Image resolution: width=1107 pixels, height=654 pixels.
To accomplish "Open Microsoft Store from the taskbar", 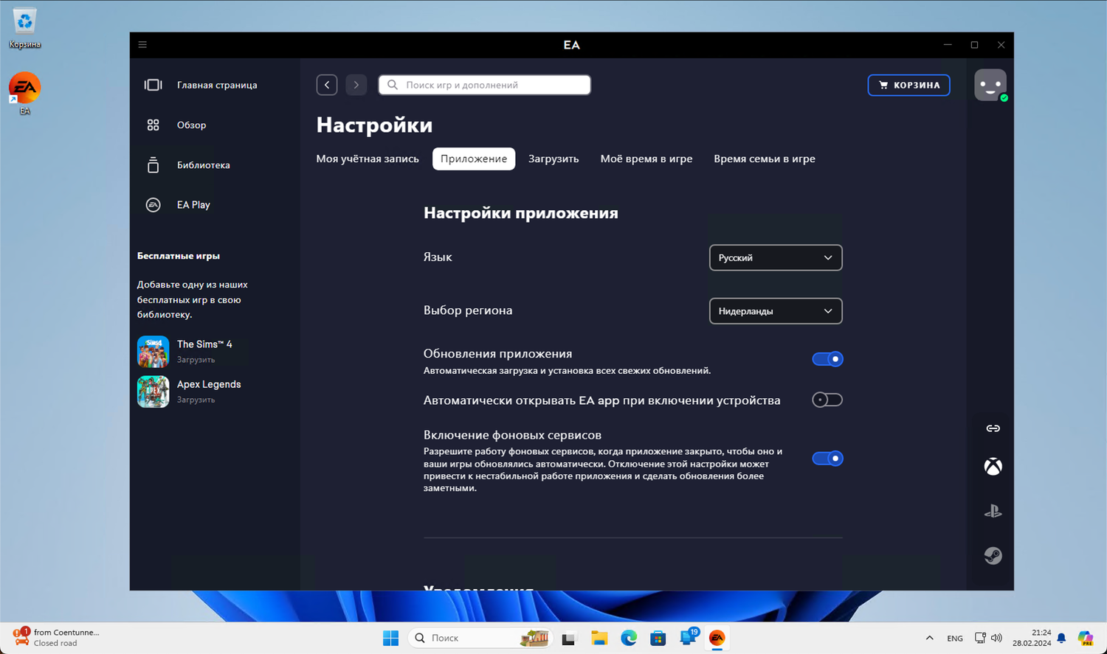I will (x=658, y=639).
